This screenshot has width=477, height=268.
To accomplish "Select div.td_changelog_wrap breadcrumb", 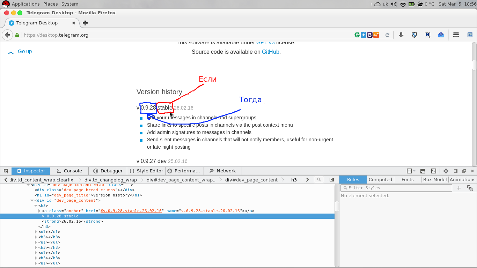I will point(110,180).
